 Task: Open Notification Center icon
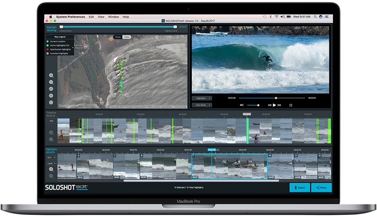[x=326, y=17]
